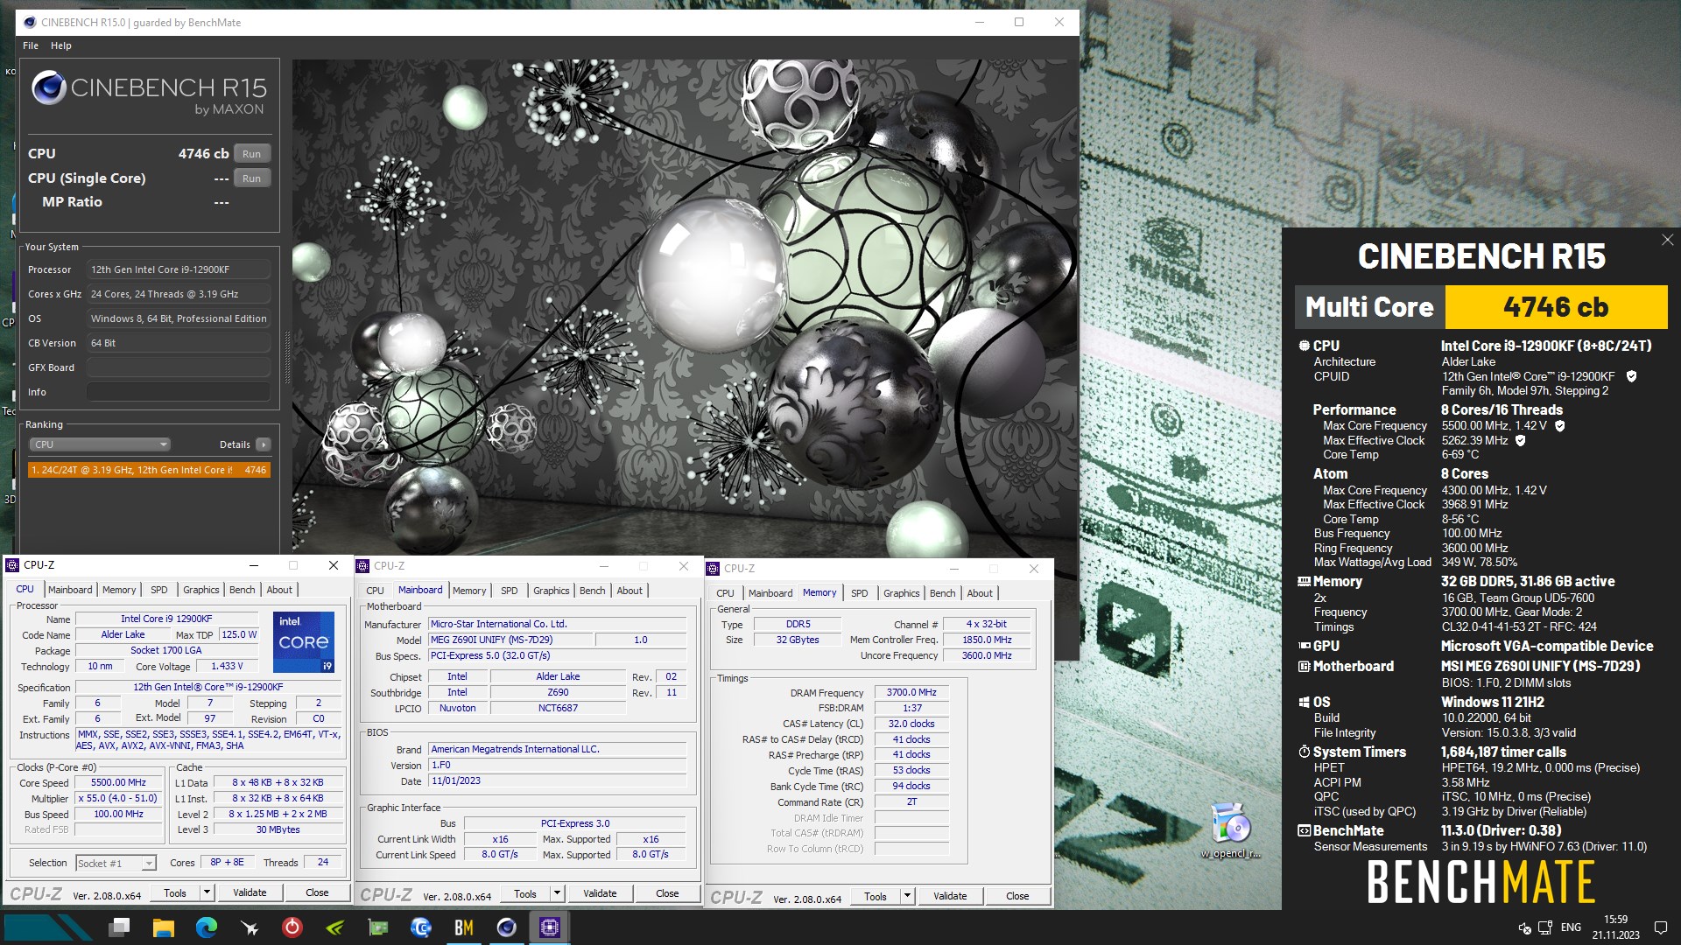Click the GFX Board field in Cinebench

point(178,367)
